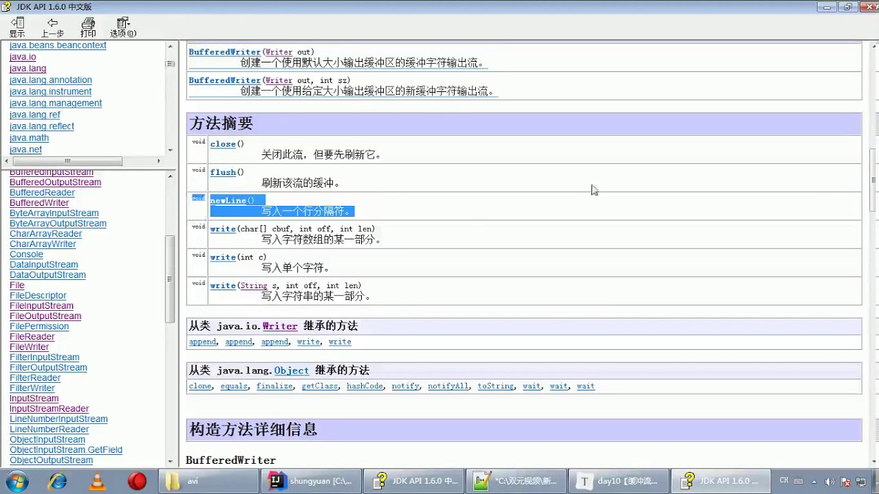Click the inherited finalize method link

point(275,386)
